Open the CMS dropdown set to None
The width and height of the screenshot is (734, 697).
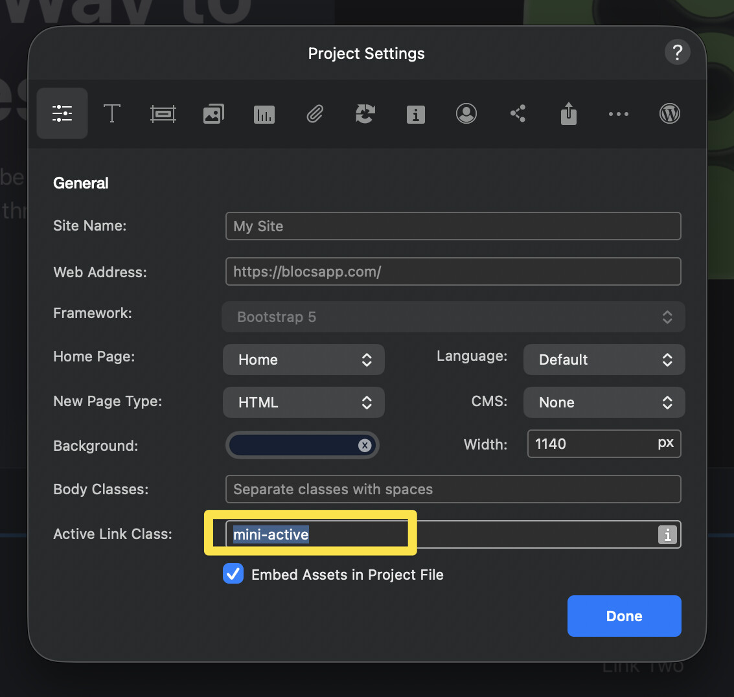(604, 402)
